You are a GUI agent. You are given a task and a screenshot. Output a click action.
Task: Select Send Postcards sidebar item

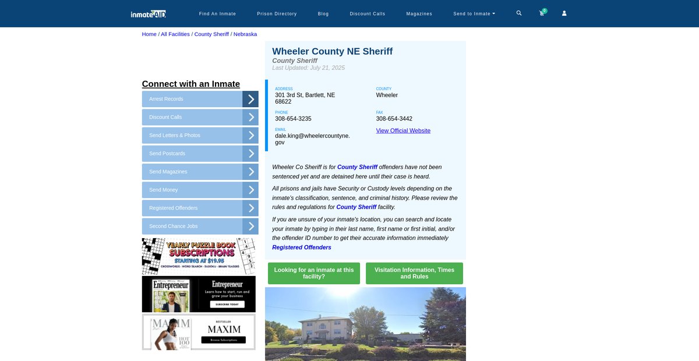pyautogui.click(x=192, y=153)
